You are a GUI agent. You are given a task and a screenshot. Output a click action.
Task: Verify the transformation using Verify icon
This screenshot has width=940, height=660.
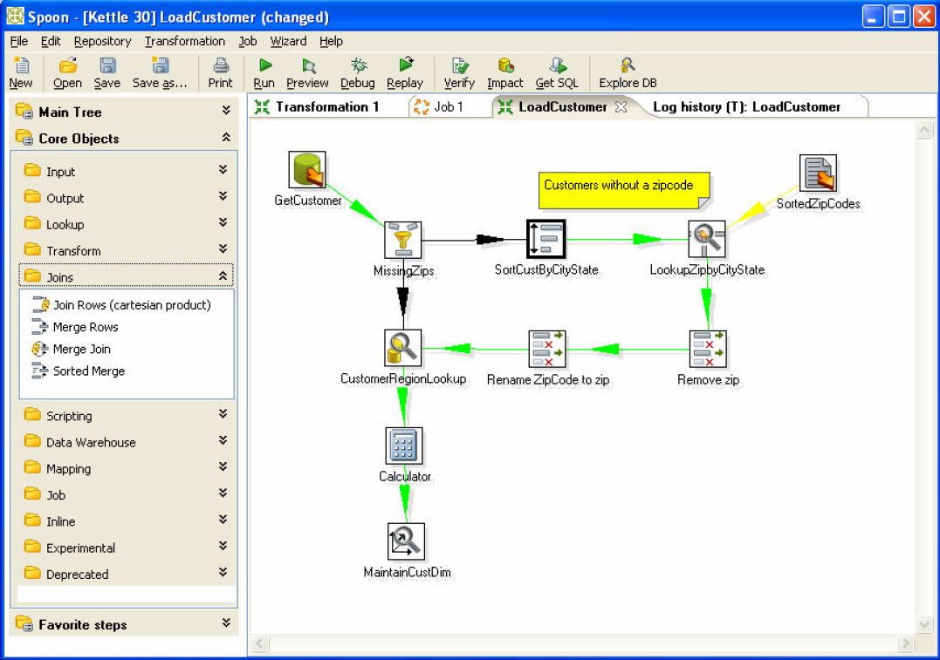[460, 65]
